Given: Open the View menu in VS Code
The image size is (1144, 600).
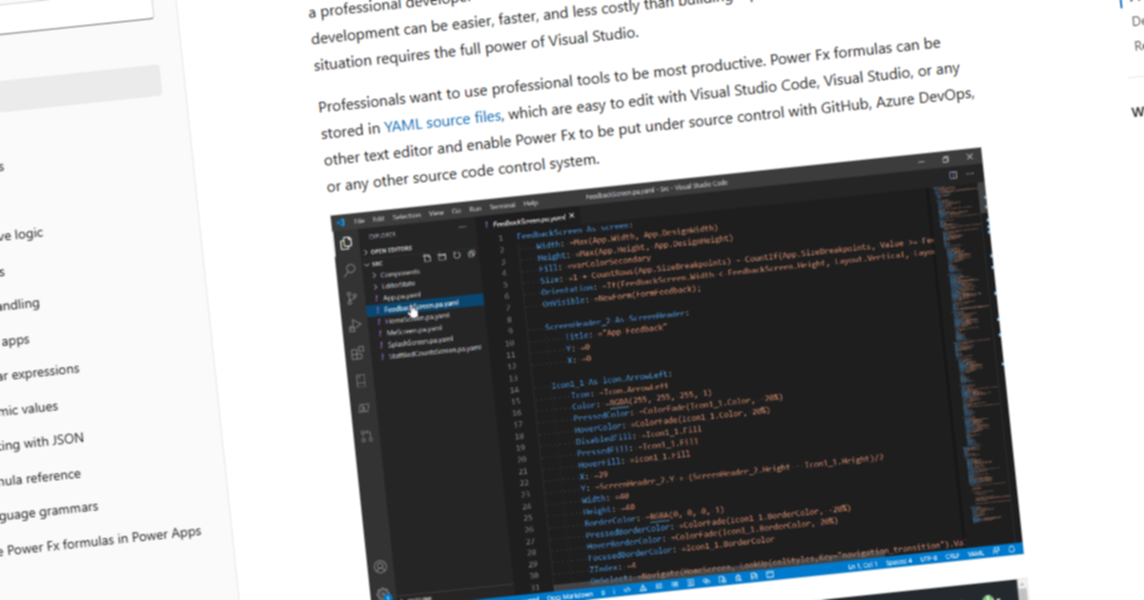Looking at the screenshot, I should [x=437, y=211].
